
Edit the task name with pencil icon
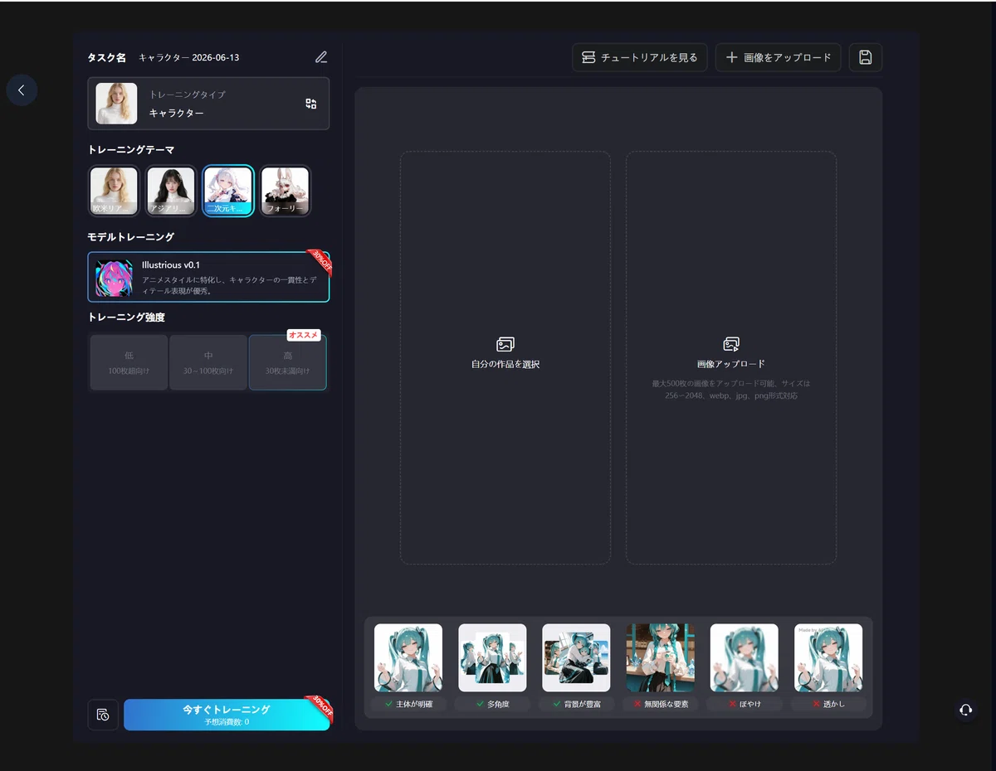(x=321, y=57)
